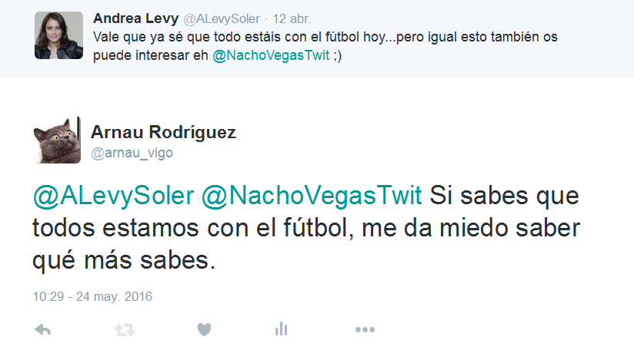
Task: Open the 10:29 - 24 may. 2016 timestamp
Action: coord(92,296)
